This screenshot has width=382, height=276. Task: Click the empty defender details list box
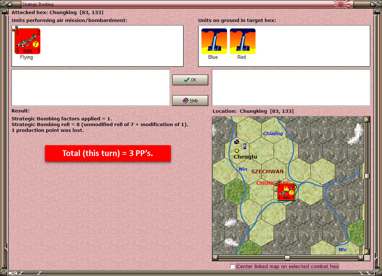click(x=291, y=88)
